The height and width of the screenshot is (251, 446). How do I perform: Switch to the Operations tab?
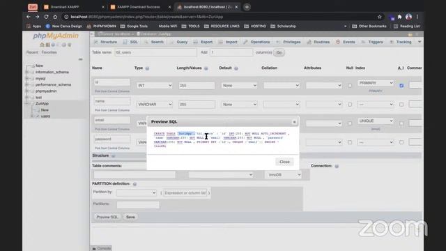click(x=256, y=42)
